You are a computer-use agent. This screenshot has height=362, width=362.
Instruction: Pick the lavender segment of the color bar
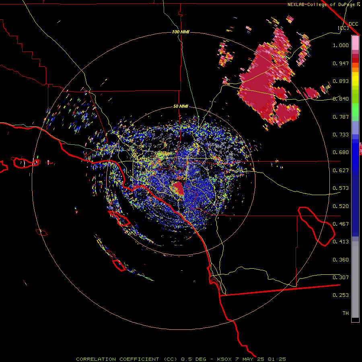[355, 128]
